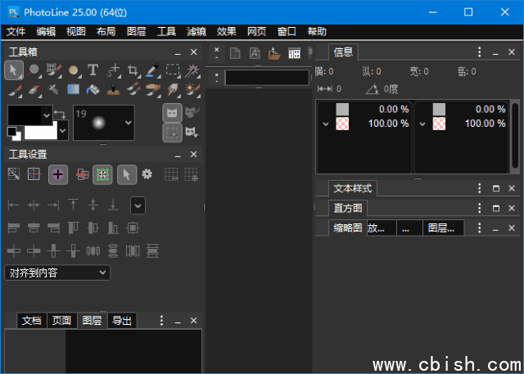The height and width of the screenshot is (374, 524).
Task: Click the black foreground color swatch
Action: 25,115
